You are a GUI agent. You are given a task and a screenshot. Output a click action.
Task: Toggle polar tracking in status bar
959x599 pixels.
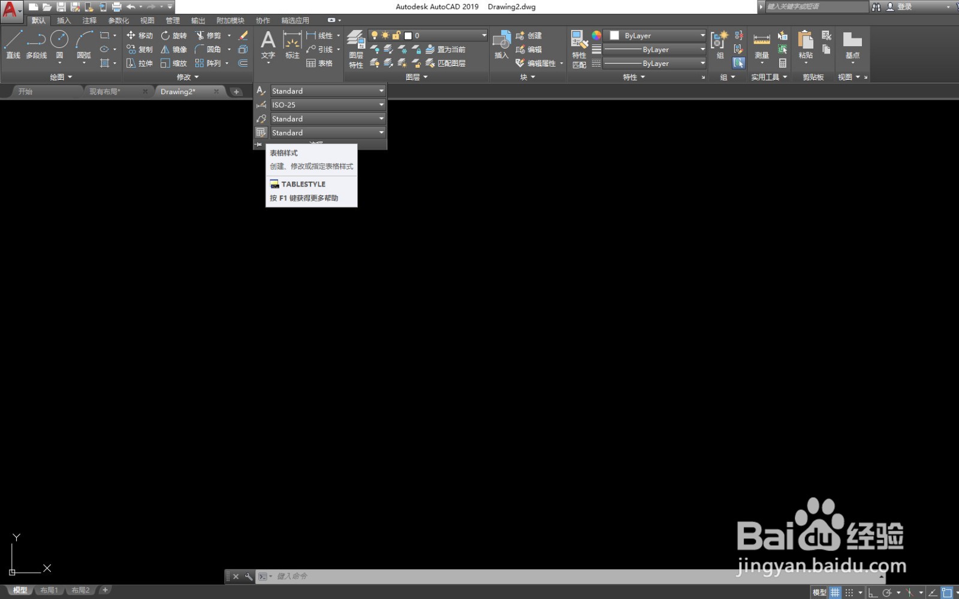point(888,592)
